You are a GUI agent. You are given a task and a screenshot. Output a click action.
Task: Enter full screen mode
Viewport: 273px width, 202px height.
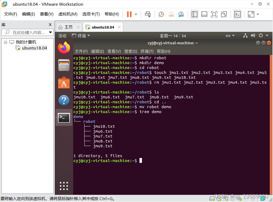[x=215, y=14]
